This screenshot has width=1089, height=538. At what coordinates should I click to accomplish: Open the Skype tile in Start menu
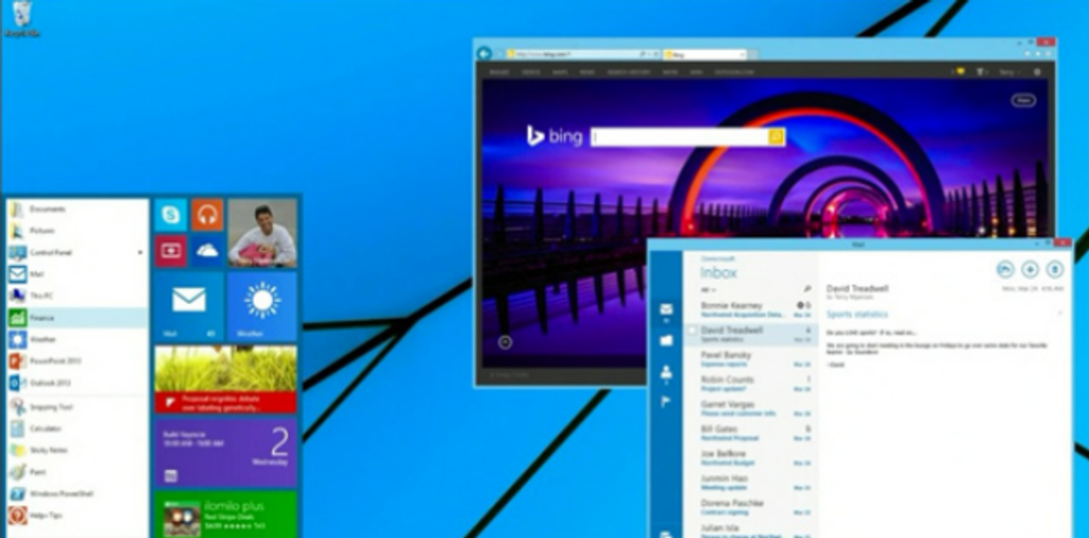[171, 215]
